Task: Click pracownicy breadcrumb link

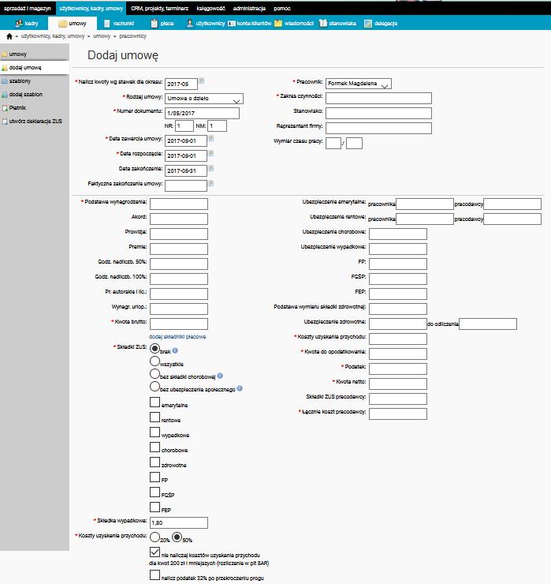Action: point(132,36)
